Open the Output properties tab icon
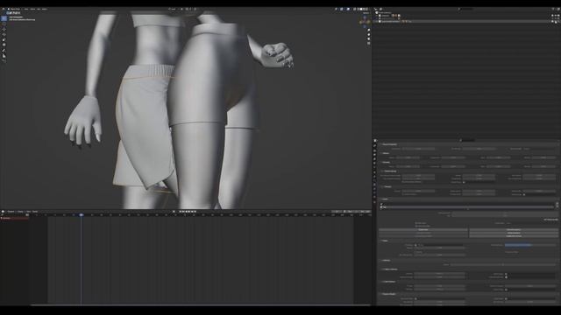 click(374, 155)
